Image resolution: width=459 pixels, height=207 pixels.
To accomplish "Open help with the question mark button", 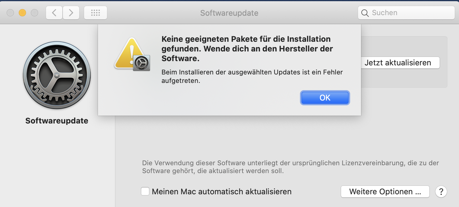I will (x=441, y=192).
